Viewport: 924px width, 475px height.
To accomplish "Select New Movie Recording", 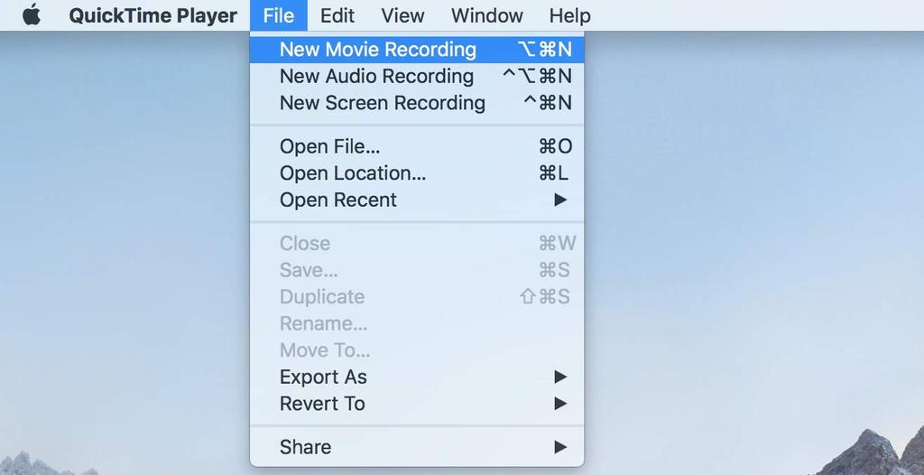I will 378,50.
